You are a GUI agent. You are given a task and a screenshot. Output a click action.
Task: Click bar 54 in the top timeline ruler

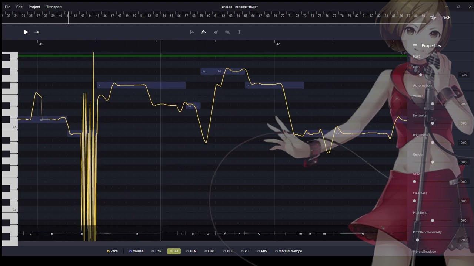pos(164,16)
